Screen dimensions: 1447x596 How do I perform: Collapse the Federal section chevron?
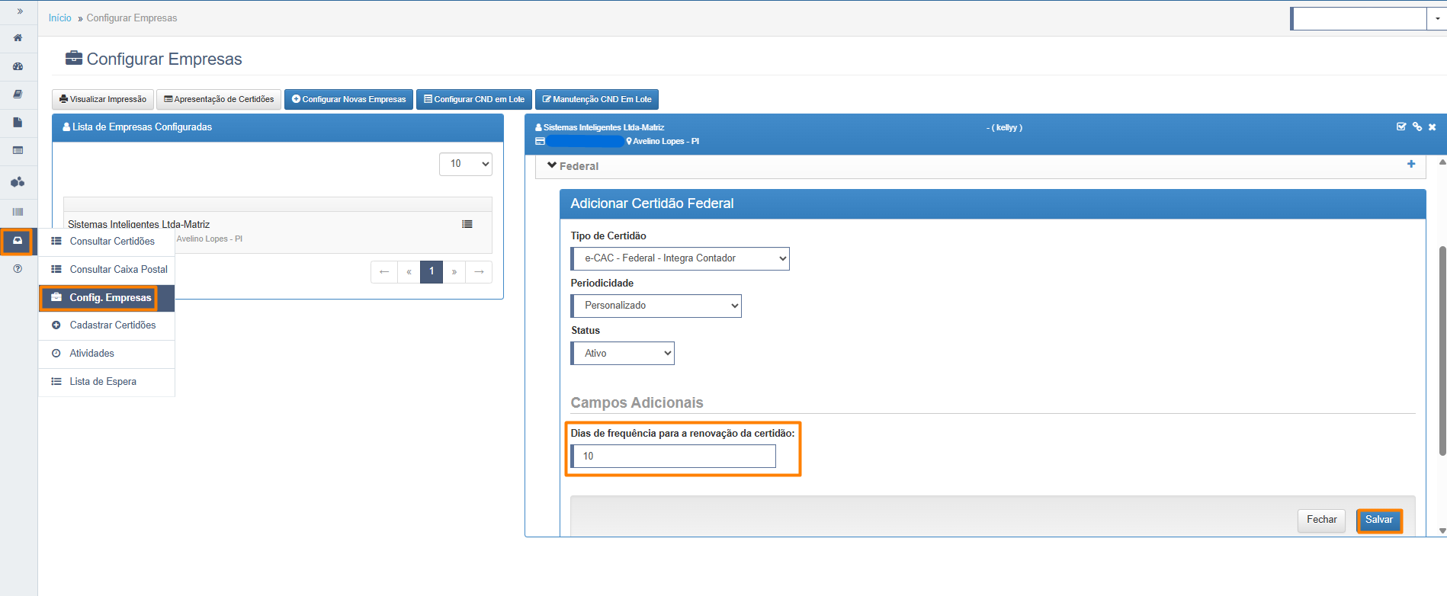(552, 165)
